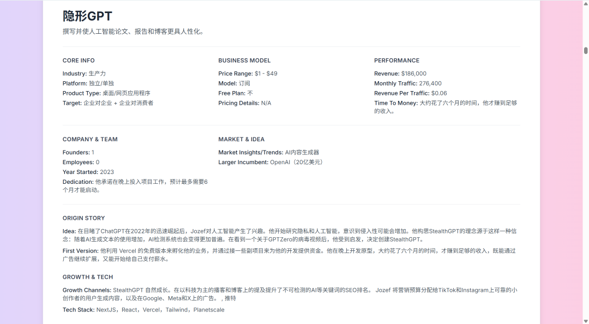Viewport: 589px width, 324px height.
Task: Click the Platform: 独立/单独 line
Action: 88,83
